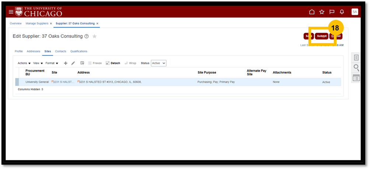Open the SA user account menu
Image resolution: width=370 pixels, height=169 pixels.
coord(355,12)
